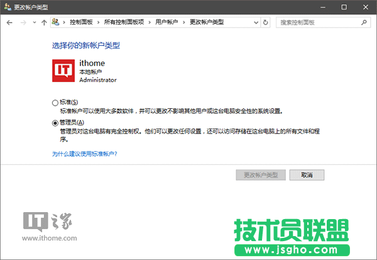Click the 更改帐户类型 button

point(261,174)
